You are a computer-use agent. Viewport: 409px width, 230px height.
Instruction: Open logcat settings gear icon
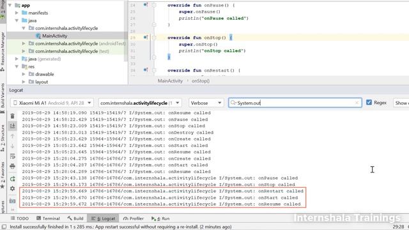pos(12,188)
